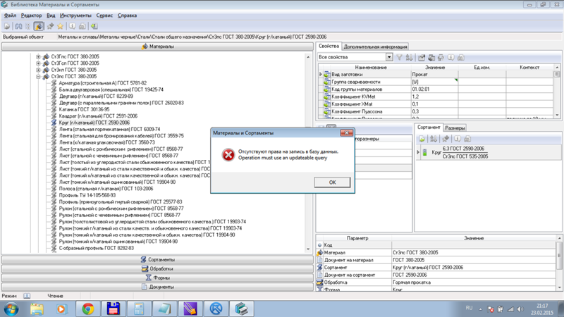Open the Все свойства dropdown

click(x=389, y=57)
